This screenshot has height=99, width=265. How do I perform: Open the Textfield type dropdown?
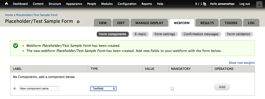point(103,88)
